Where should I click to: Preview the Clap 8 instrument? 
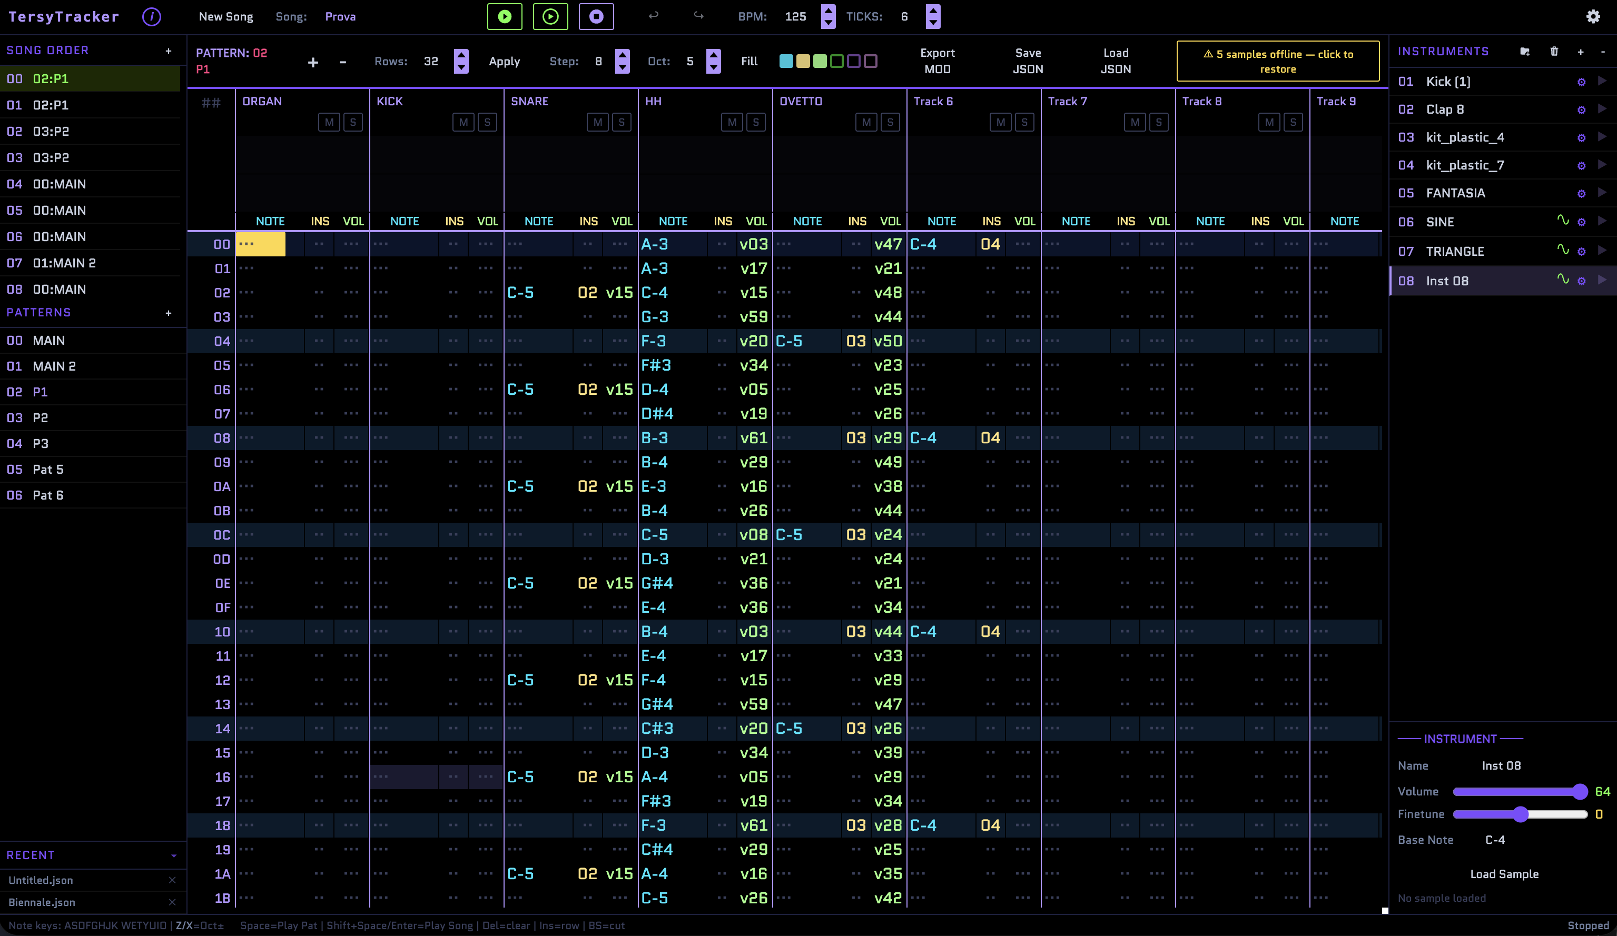[x=1602, y=109]
